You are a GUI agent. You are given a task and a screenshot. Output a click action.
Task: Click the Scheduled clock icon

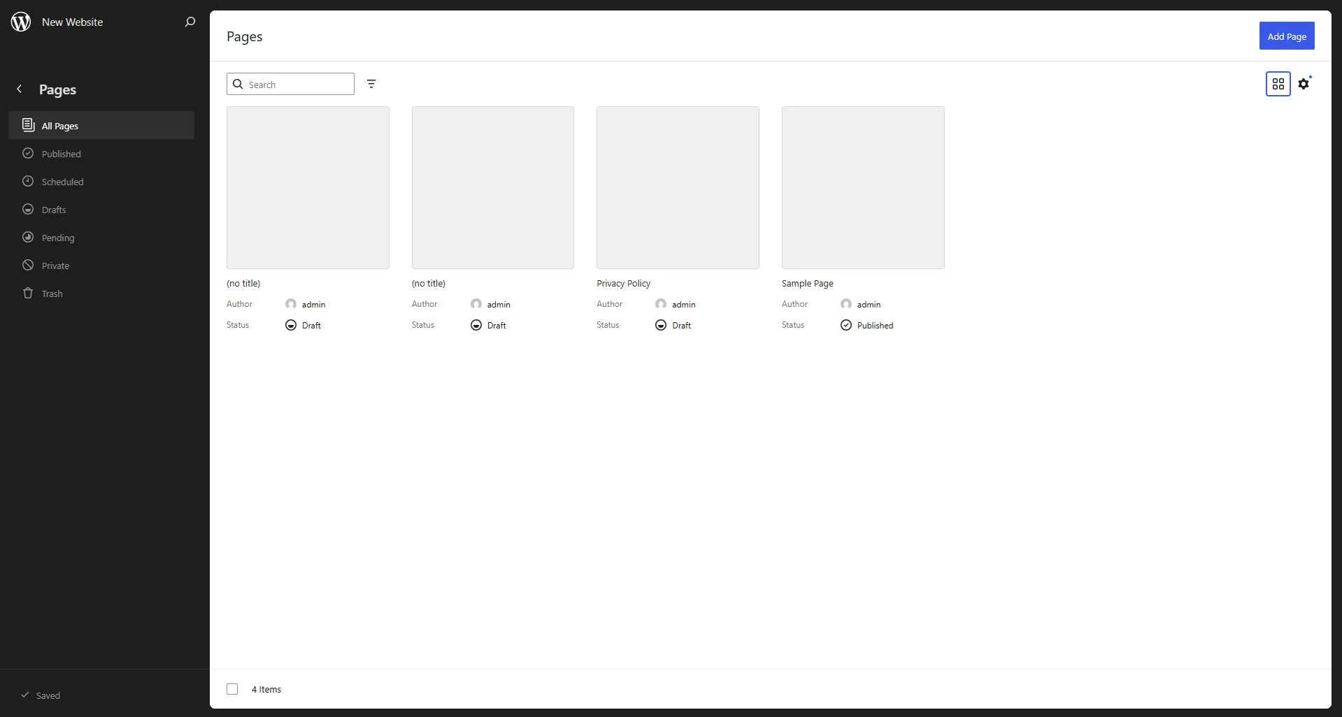28,181
